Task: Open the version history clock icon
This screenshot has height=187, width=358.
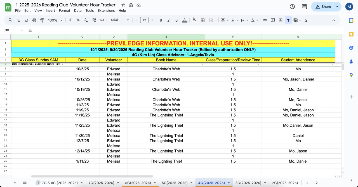Action: pos(292,7)
